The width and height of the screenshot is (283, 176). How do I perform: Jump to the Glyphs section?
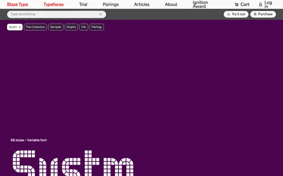71,27
